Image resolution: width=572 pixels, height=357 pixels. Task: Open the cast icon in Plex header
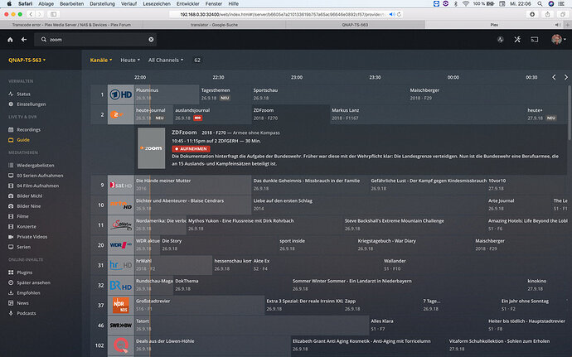tap(535, 40)
